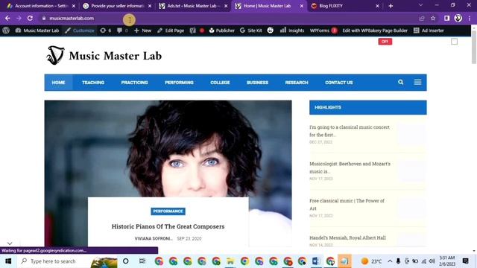Open the Beethoven and Mozart highlight
The height and width of the screenshot is (268, 477).
[350, 167]
